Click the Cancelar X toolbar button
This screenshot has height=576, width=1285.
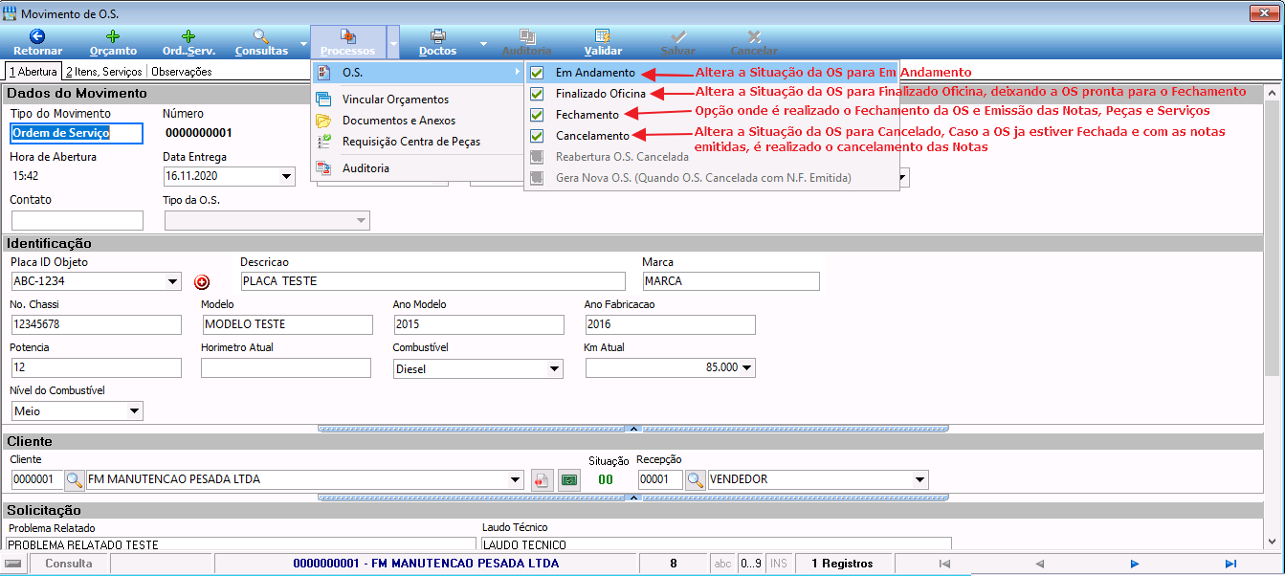[754, 42]
